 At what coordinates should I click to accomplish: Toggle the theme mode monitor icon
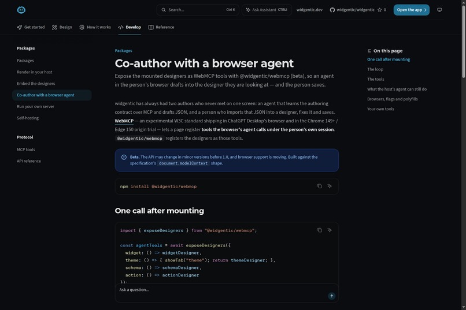point(439,10)
